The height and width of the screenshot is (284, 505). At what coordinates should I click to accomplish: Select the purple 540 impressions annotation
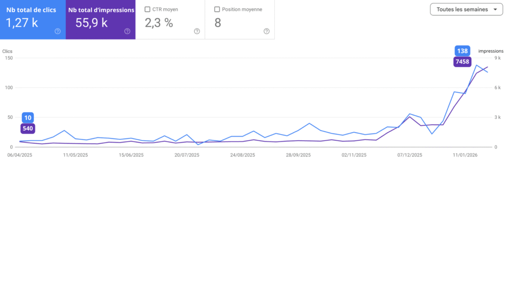tap(28, 129)
